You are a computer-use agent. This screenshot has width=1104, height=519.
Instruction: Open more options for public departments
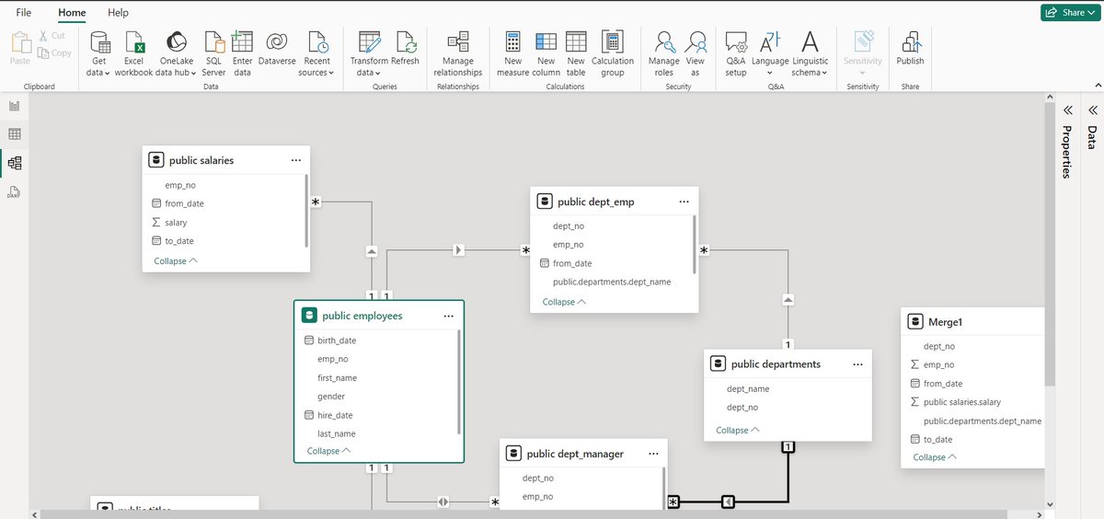[857, 364]
